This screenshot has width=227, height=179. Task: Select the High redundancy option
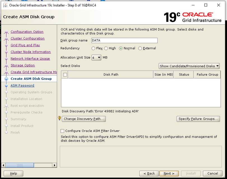coord(106,48)
